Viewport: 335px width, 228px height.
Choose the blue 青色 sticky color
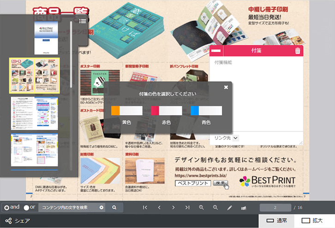pyautogui.click(x=206, y=111)
